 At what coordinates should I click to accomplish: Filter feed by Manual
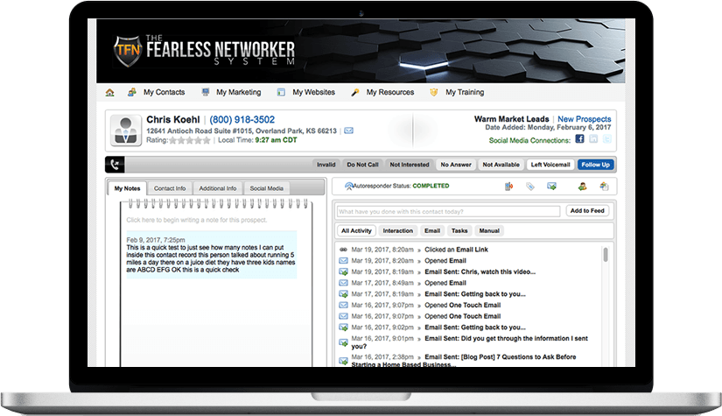pos(489,231)
